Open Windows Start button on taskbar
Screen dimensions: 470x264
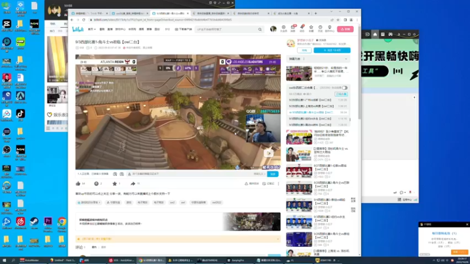coord(4,260)
